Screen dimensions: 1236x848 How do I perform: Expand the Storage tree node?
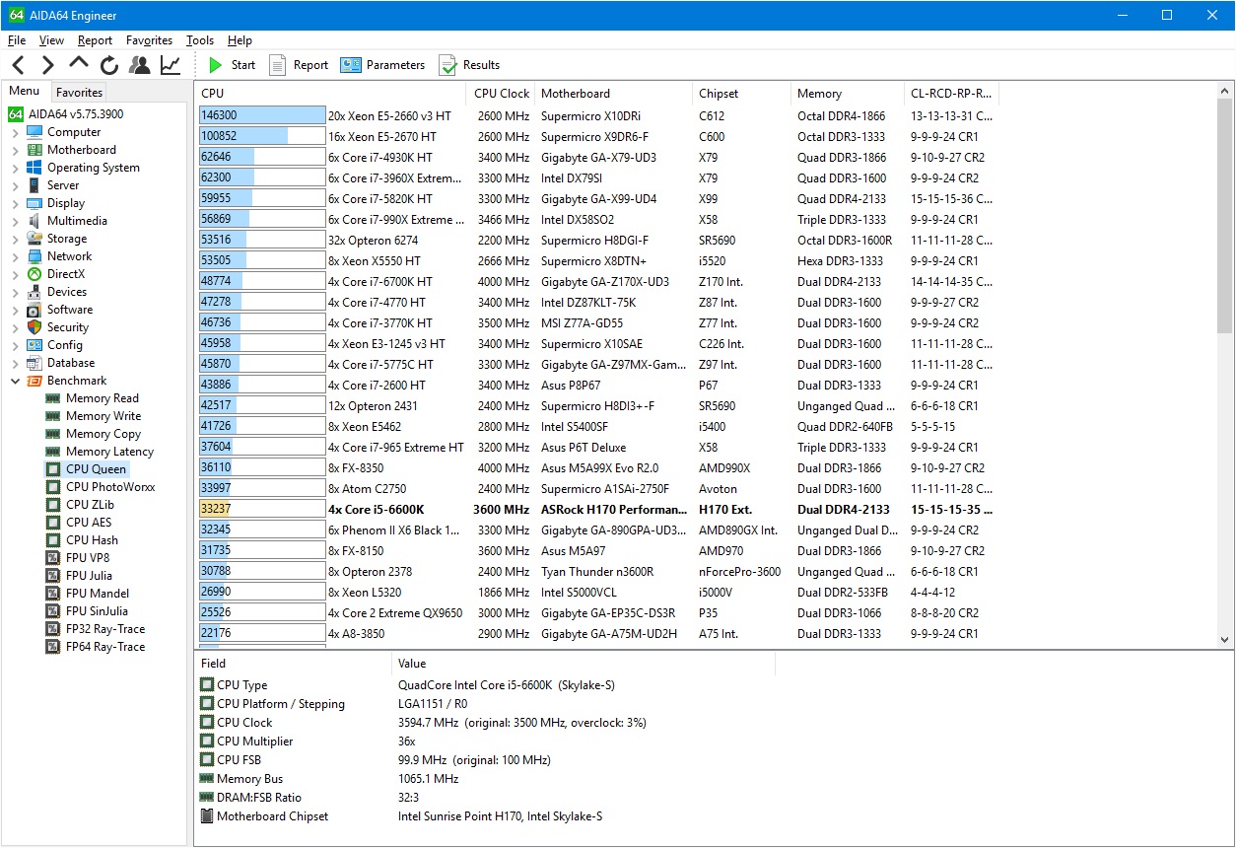click(x=15, y=239)
